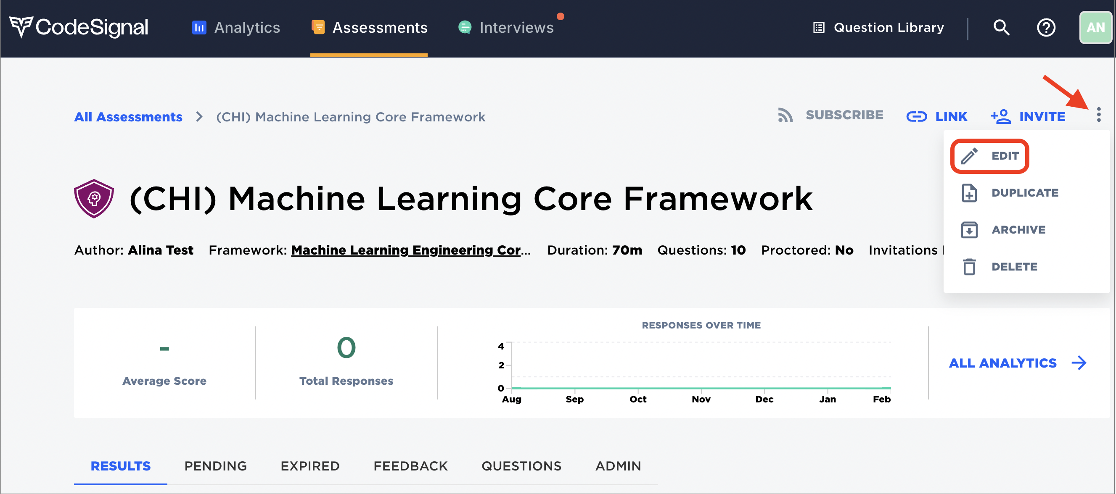Click the CodeSignal logo
Screen dimensions: 1116x494
point(78,27)
